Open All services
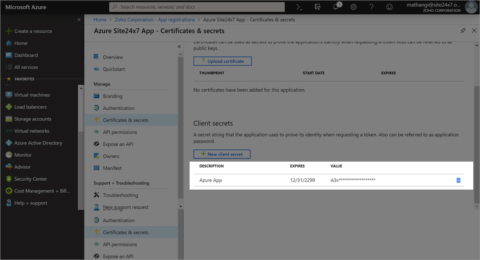The width and height of the screenshot is (480, 260). [22, 67]
